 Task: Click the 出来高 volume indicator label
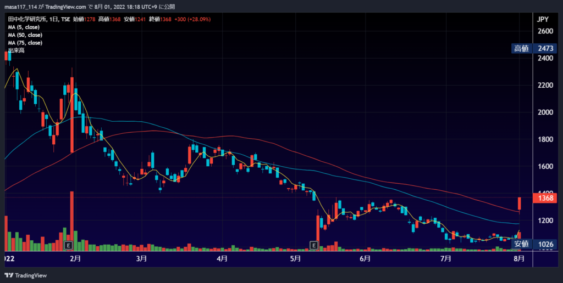pyautogui.click(x=16, y=50)
